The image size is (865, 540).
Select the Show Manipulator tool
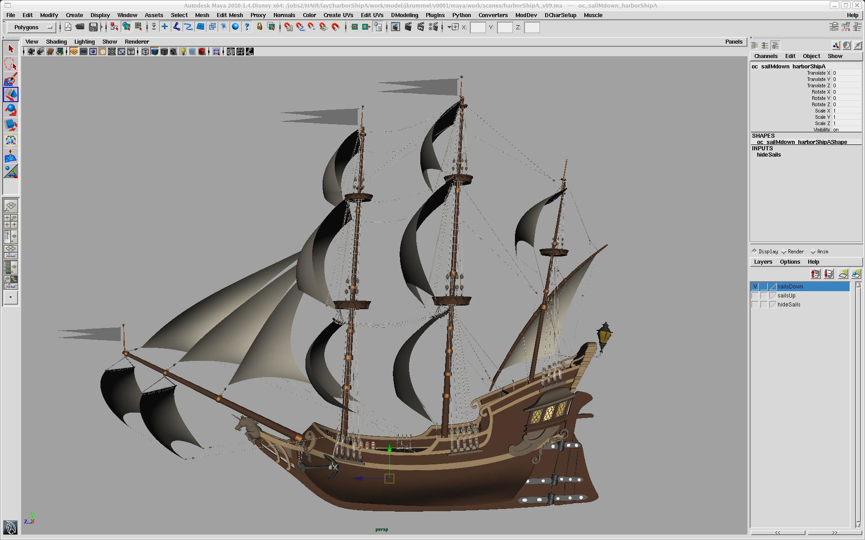pos(11,171)
